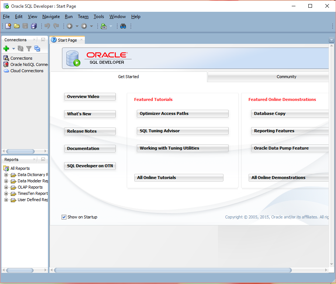This screenshot has height=284, width=336.
Task: Click the Forward navigation arrow icon
Action: [x=84, y=26]
